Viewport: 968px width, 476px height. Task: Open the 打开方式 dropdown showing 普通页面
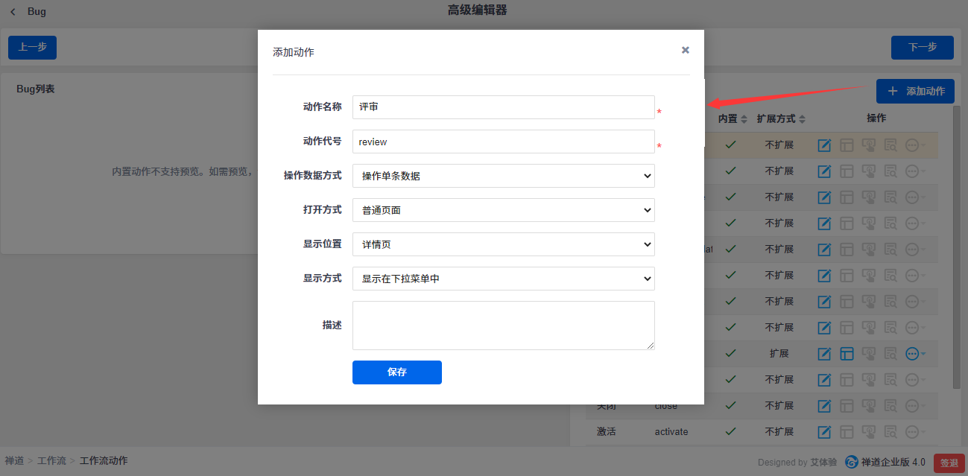[x=504, y=210]
